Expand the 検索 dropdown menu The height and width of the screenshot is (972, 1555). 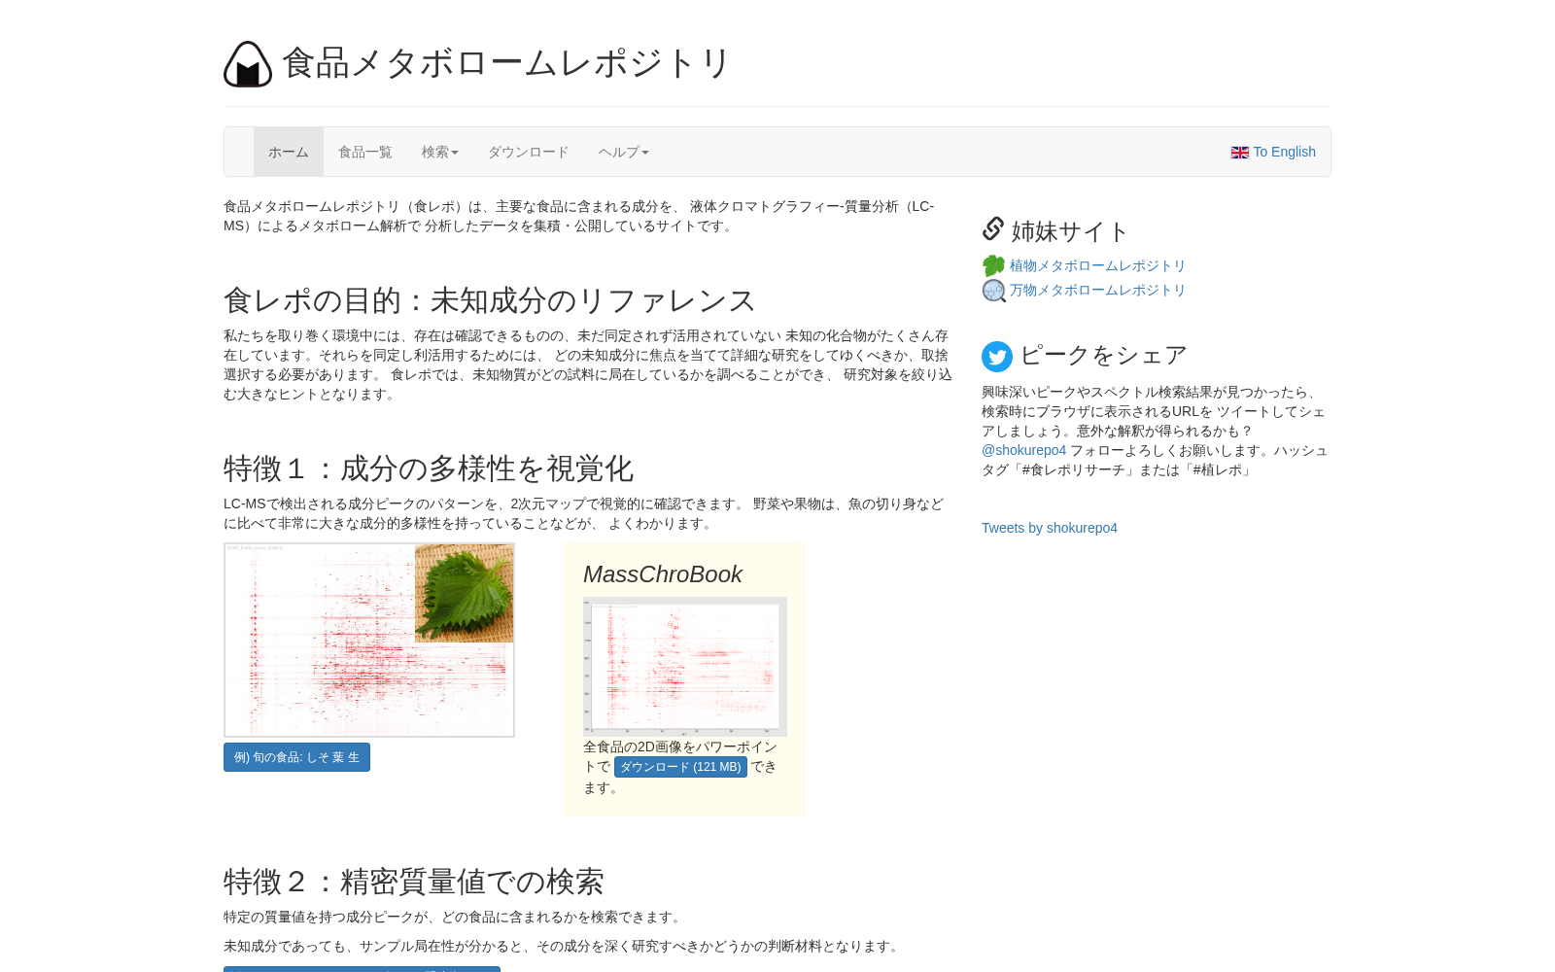(440, 152)
